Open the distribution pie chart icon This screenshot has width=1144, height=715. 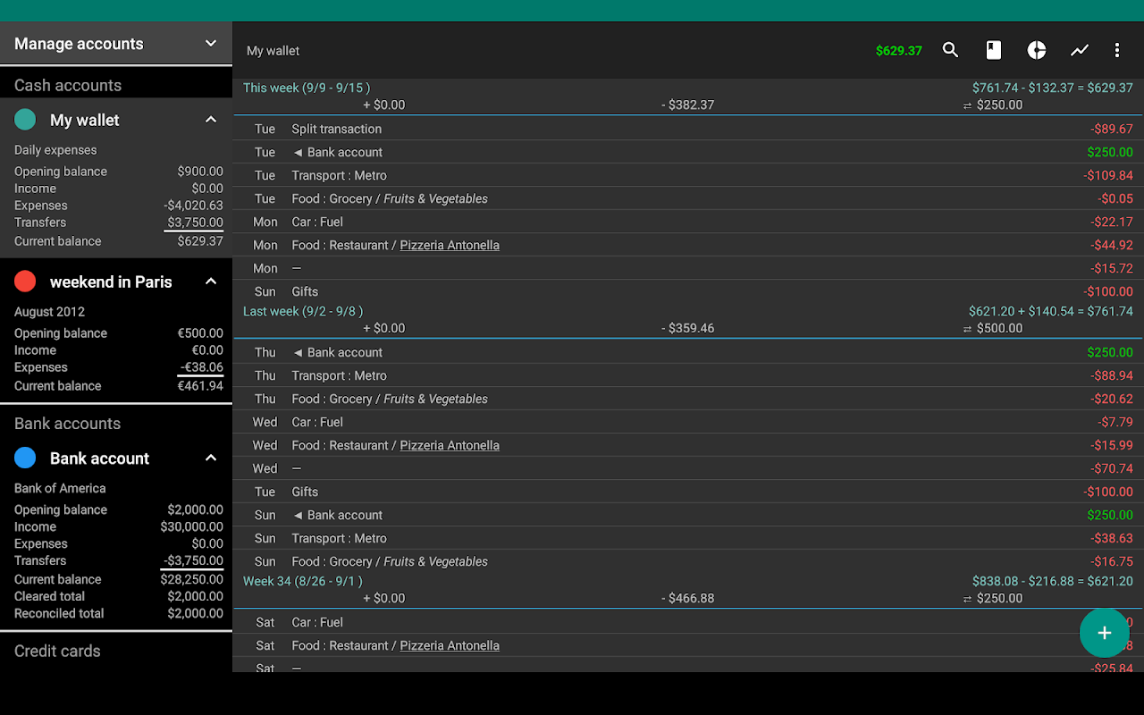[1037, 50]
